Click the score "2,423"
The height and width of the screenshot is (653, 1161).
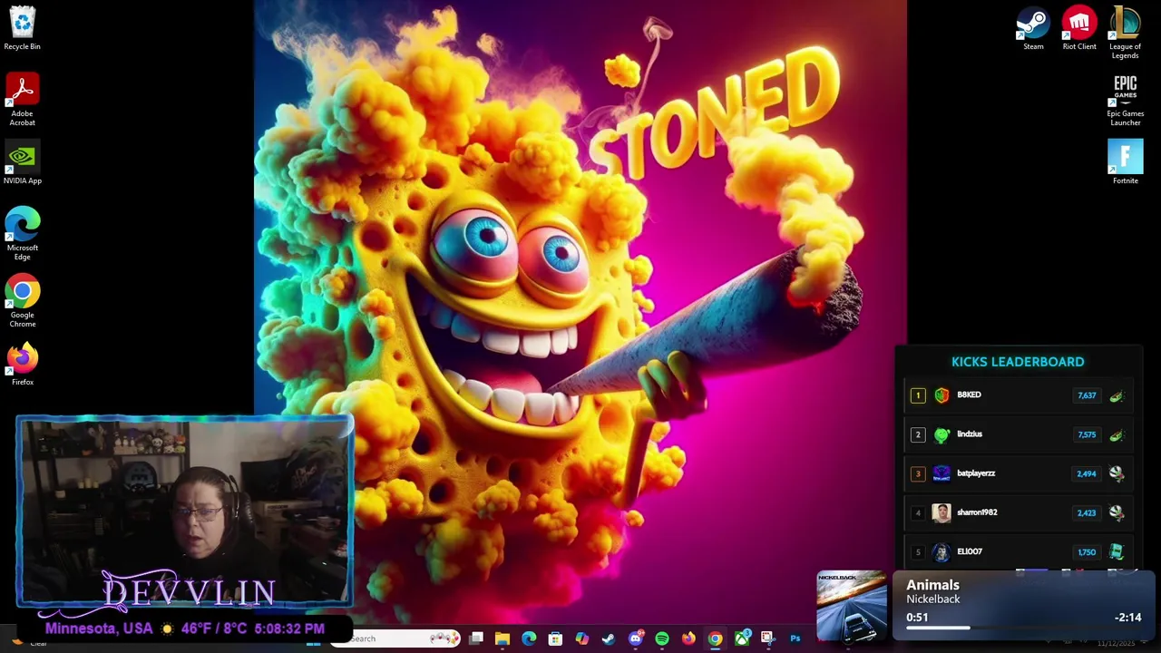(1087, 512)
